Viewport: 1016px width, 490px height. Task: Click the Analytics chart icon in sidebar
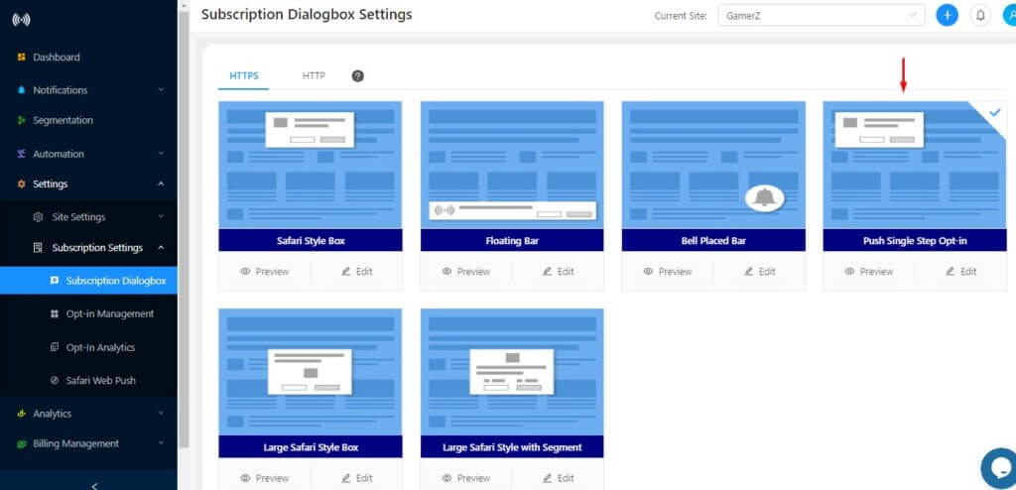point(22,414)
